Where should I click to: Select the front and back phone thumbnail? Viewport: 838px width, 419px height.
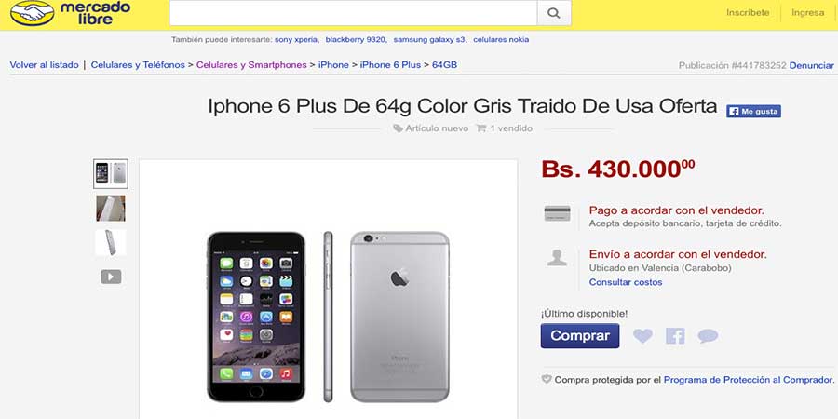tap(111, 174)
